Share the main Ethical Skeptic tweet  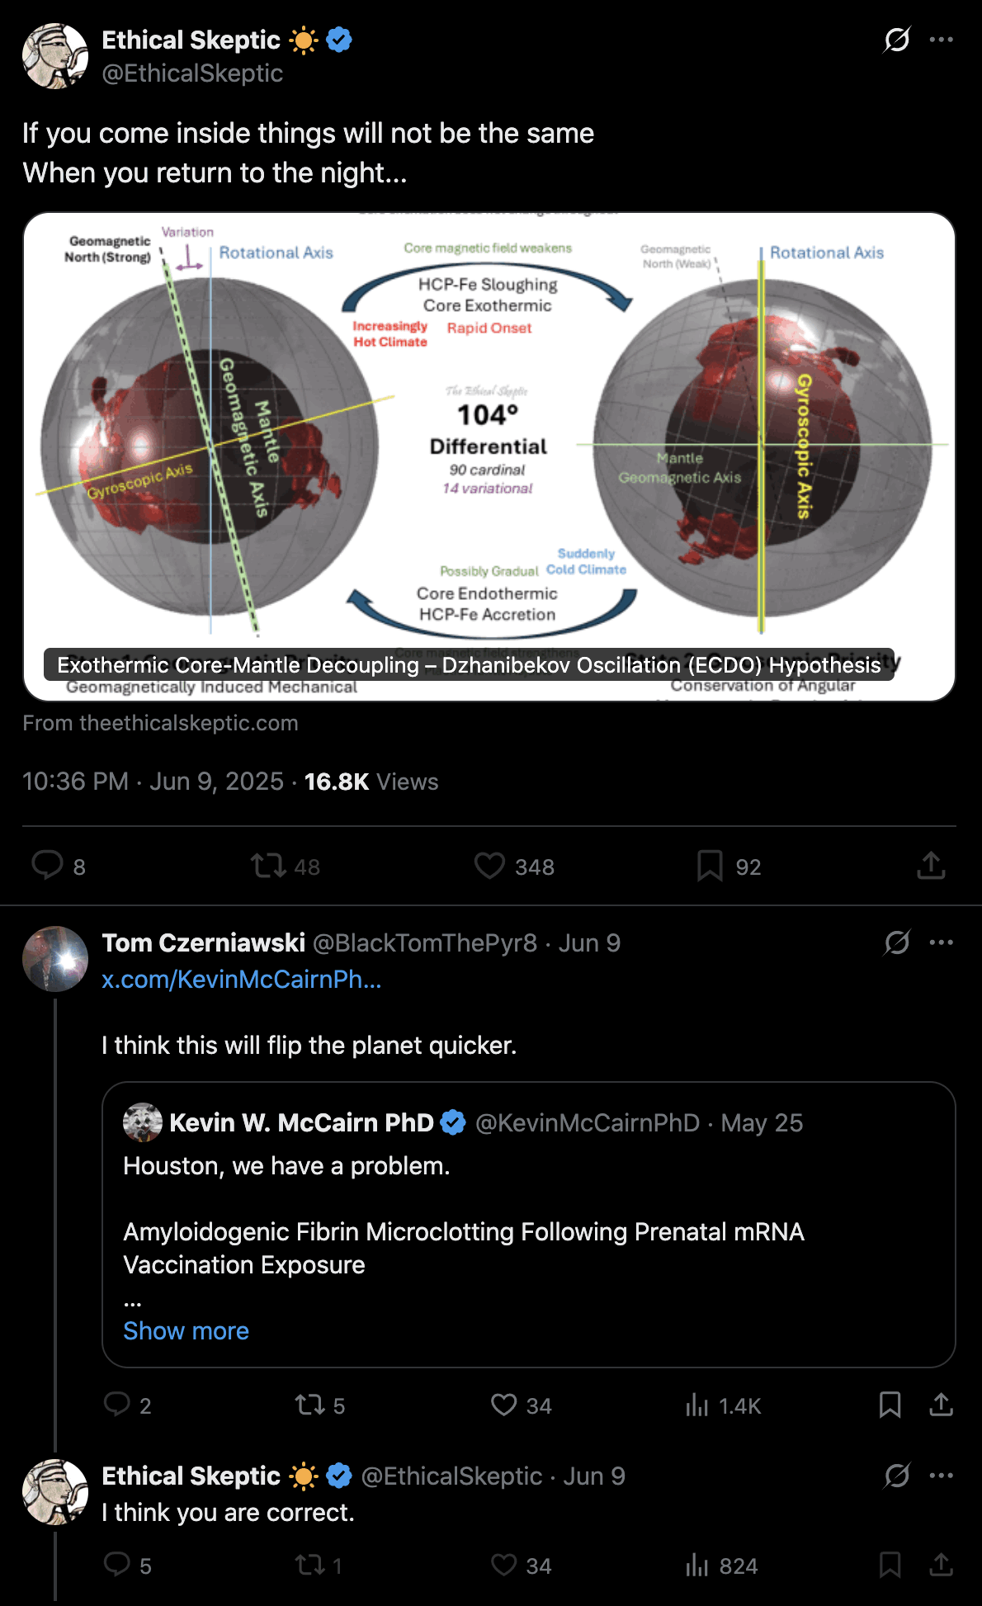(931, 866)
